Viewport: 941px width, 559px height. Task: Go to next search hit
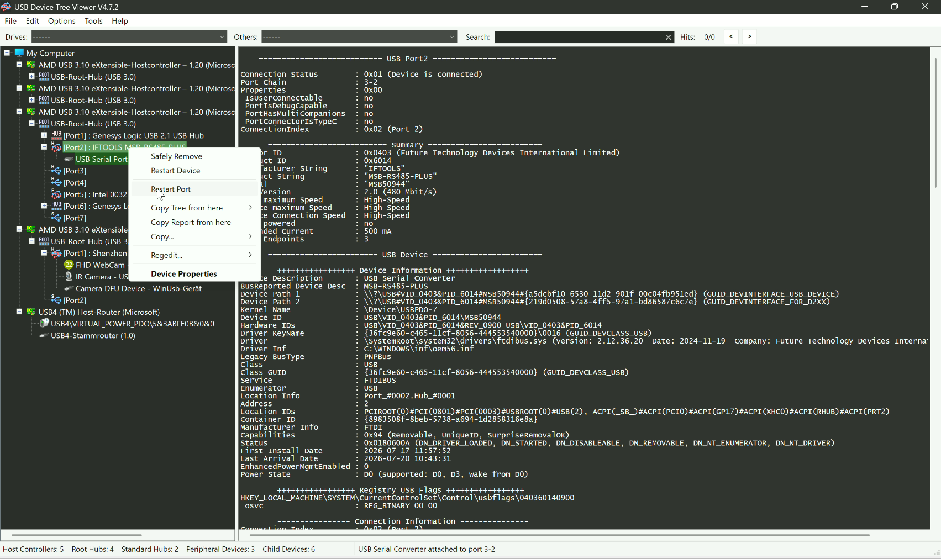(x=749, y=36)
